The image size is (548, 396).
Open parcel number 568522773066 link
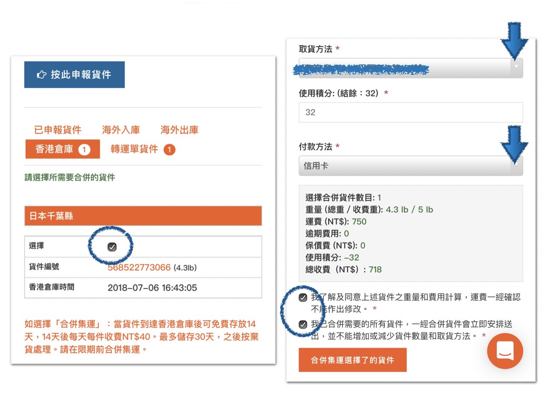(139, 267)
